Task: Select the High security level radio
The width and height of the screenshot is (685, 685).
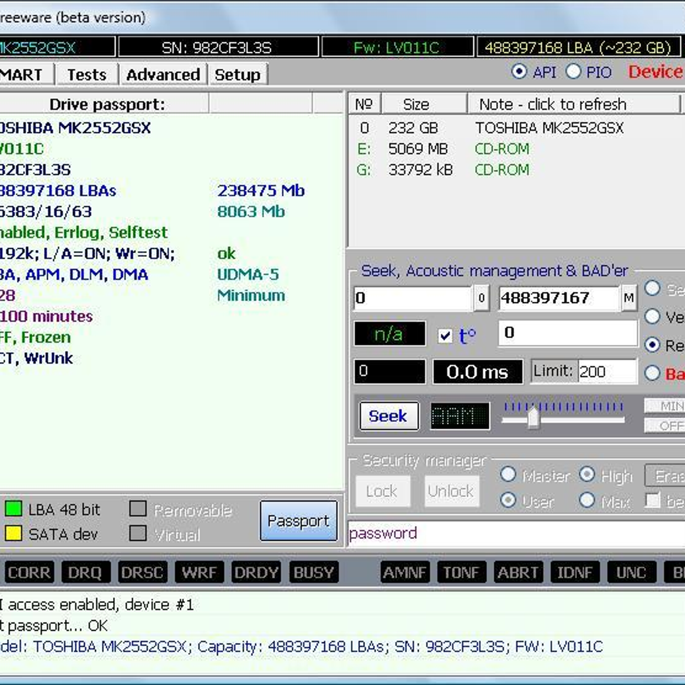Action: tap(587, 474)
